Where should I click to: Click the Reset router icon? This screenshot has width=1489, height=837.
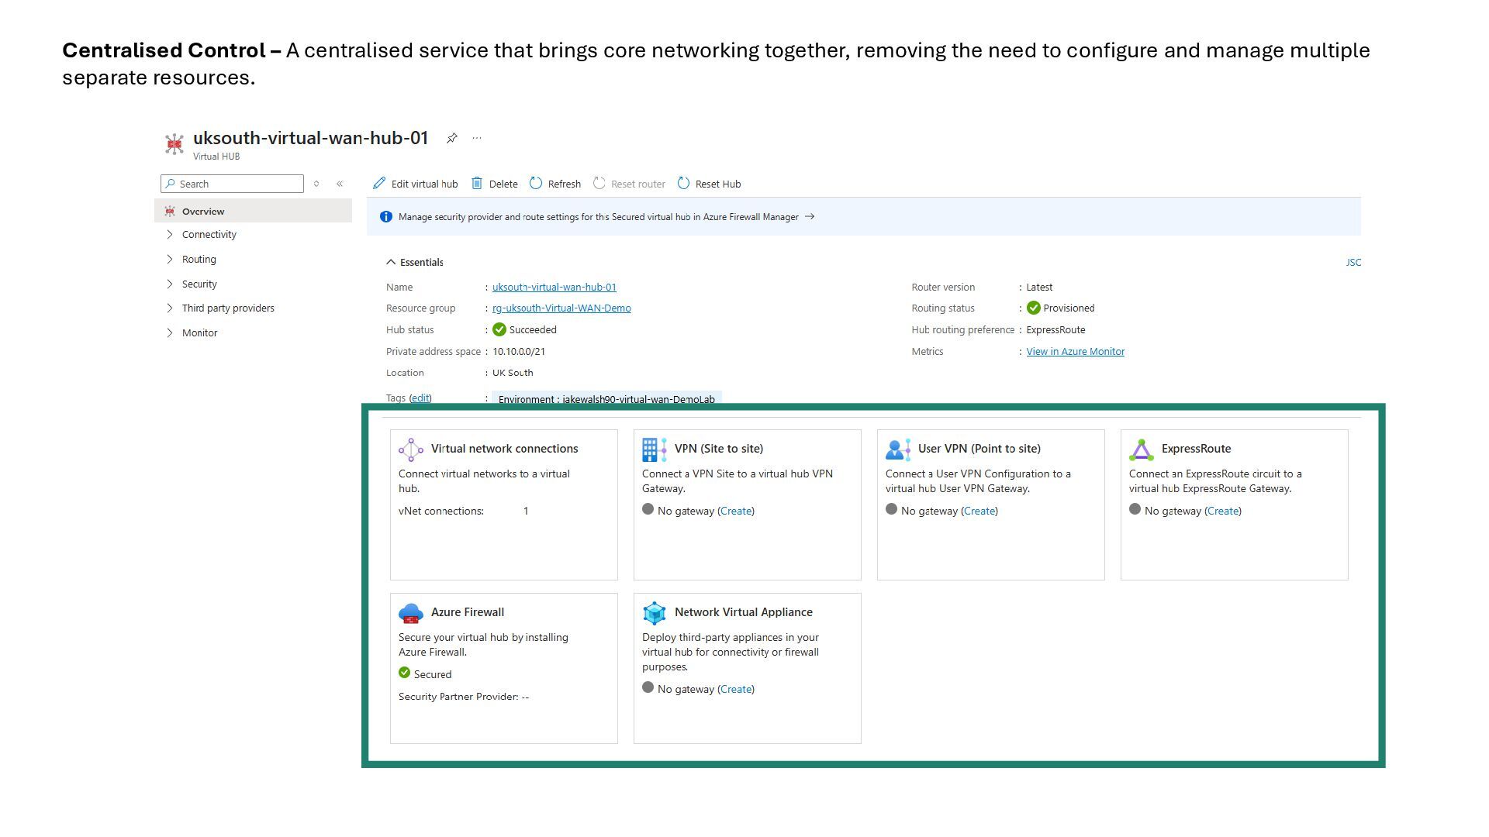pyautogui.click(x=599, y=184)
